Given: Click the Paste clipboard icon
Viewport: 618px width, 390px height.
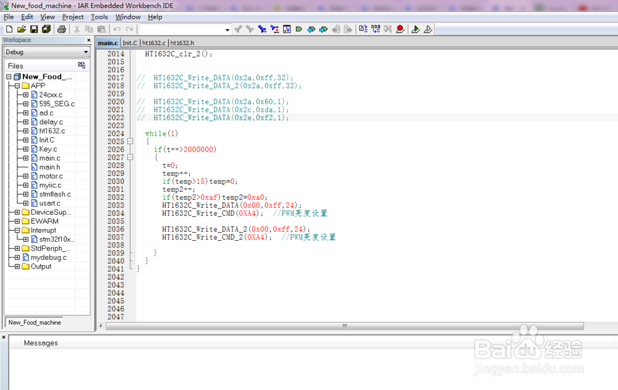Looking at the screenshot, I should click(x=102, y=29).
